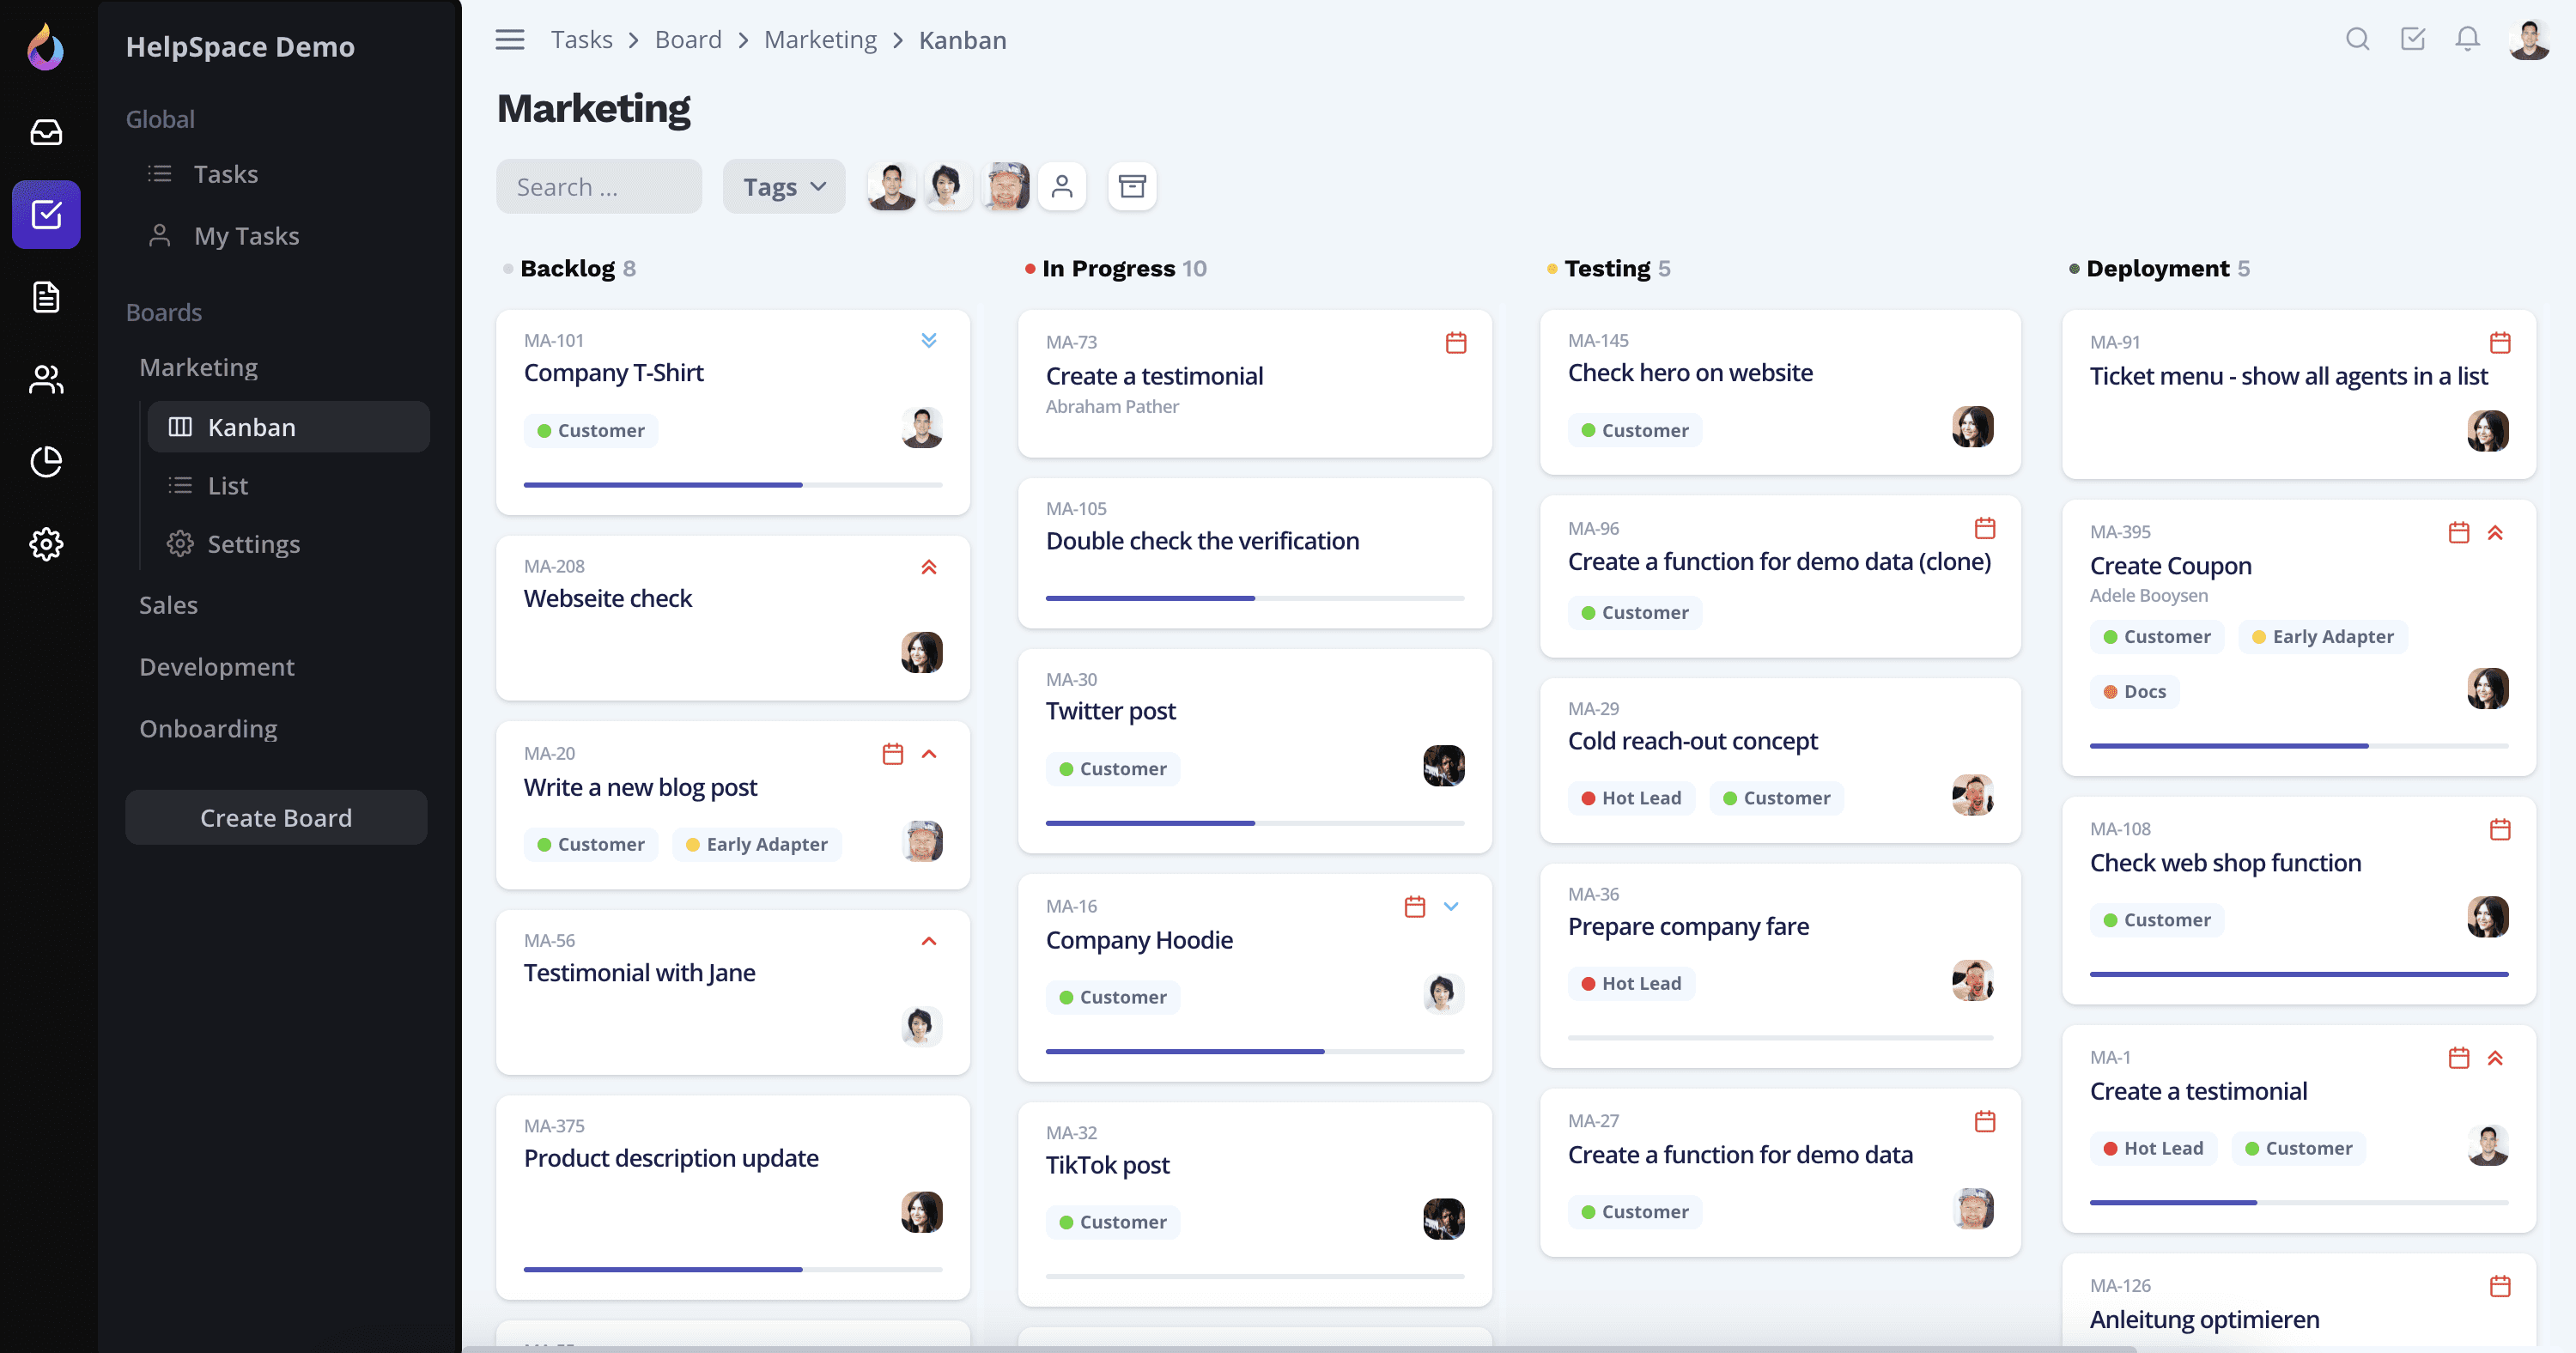Expand the MA-16 Company Hoodie card chevron
The image size is (2576, 1353).
1451,906
